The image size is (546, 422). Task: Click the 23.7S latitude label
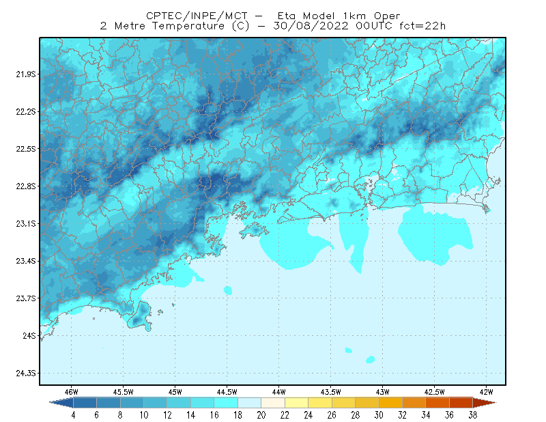[26, 298]
